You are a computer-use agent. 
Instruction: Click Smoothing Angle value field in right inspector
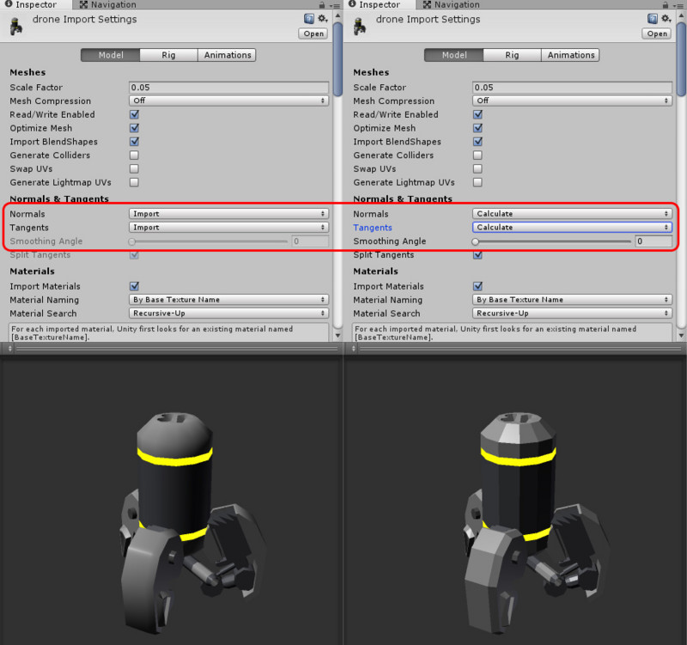coord(654,241)
